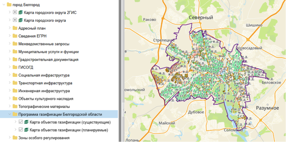This screenshot has height=142, width=286.
Task: Select Объекты культурного наследия item
Action: pyautogui.click(x=46, y=99)
